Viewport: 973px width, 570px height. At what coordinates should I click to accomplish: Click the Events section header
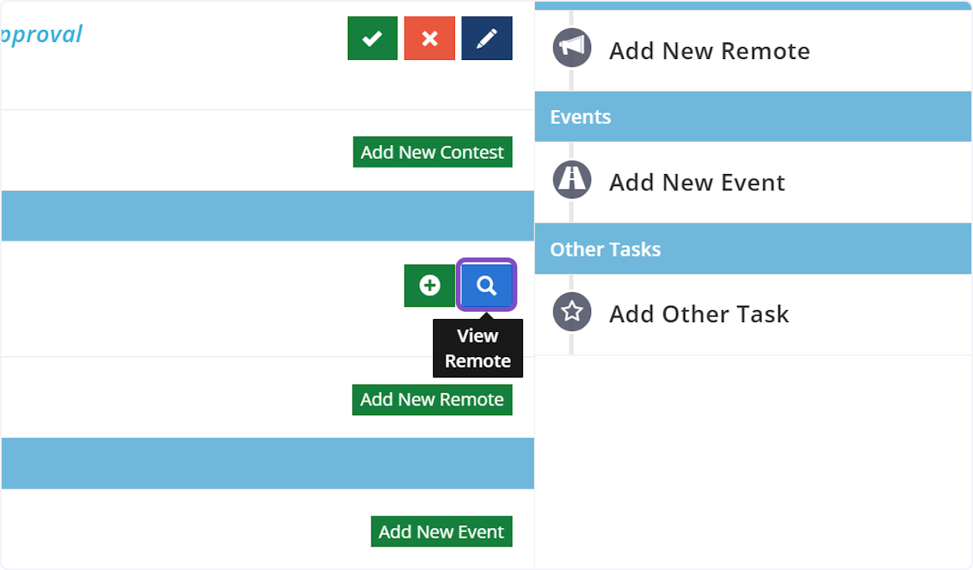tap(581, 117)
